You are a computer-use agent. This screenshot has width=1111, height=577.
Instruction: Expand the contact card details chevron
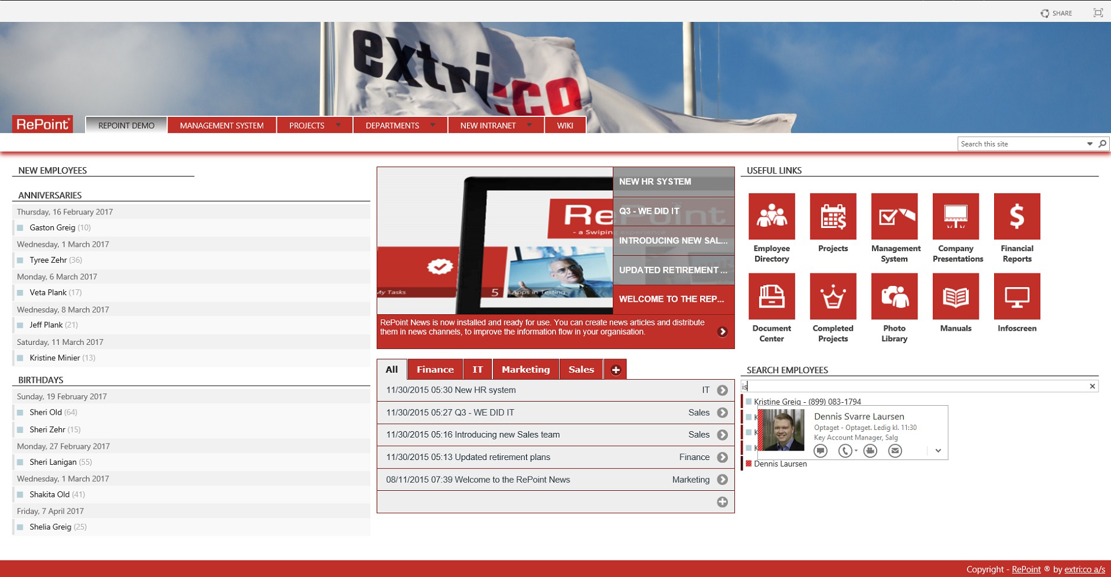tap(938, 451)
